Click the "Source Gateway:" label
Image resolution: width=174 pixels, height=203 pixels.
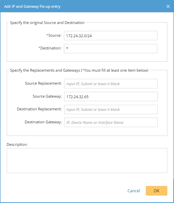pos(47,96)
